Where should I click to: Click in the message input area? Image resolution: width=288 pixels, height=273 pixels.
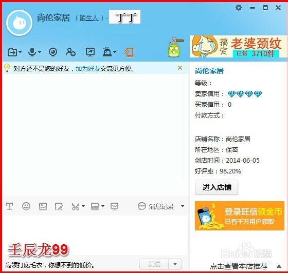point(96,236)
